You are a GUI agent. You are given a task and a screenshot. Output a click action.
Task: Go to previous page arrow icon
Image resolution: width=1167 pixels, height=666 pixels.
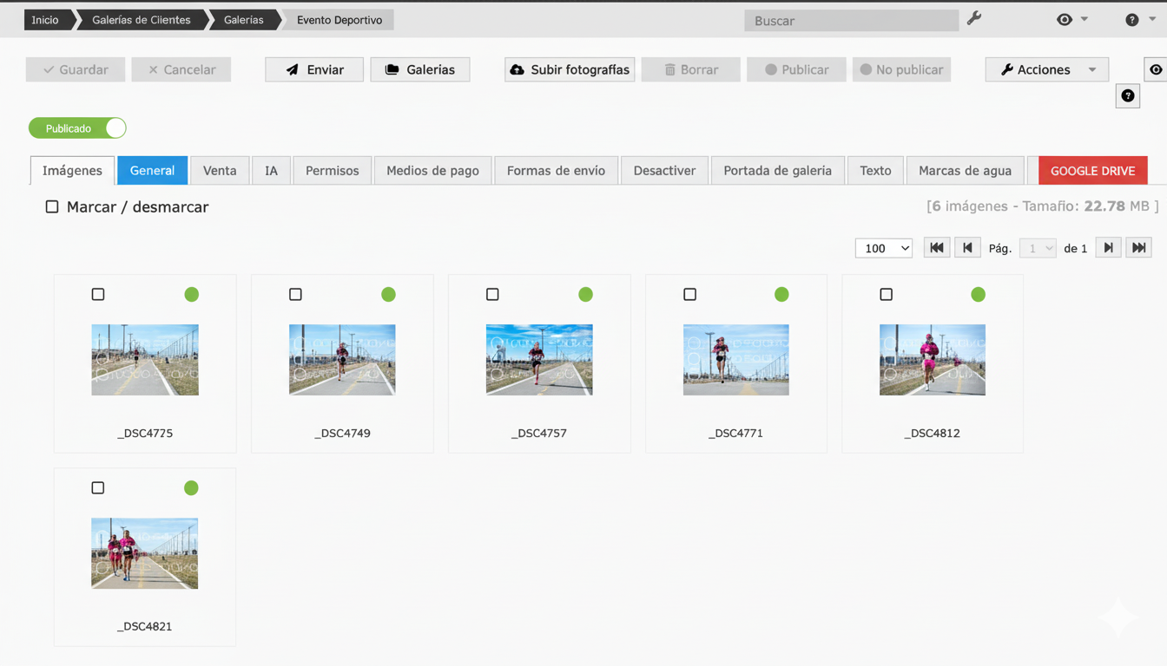967,248
